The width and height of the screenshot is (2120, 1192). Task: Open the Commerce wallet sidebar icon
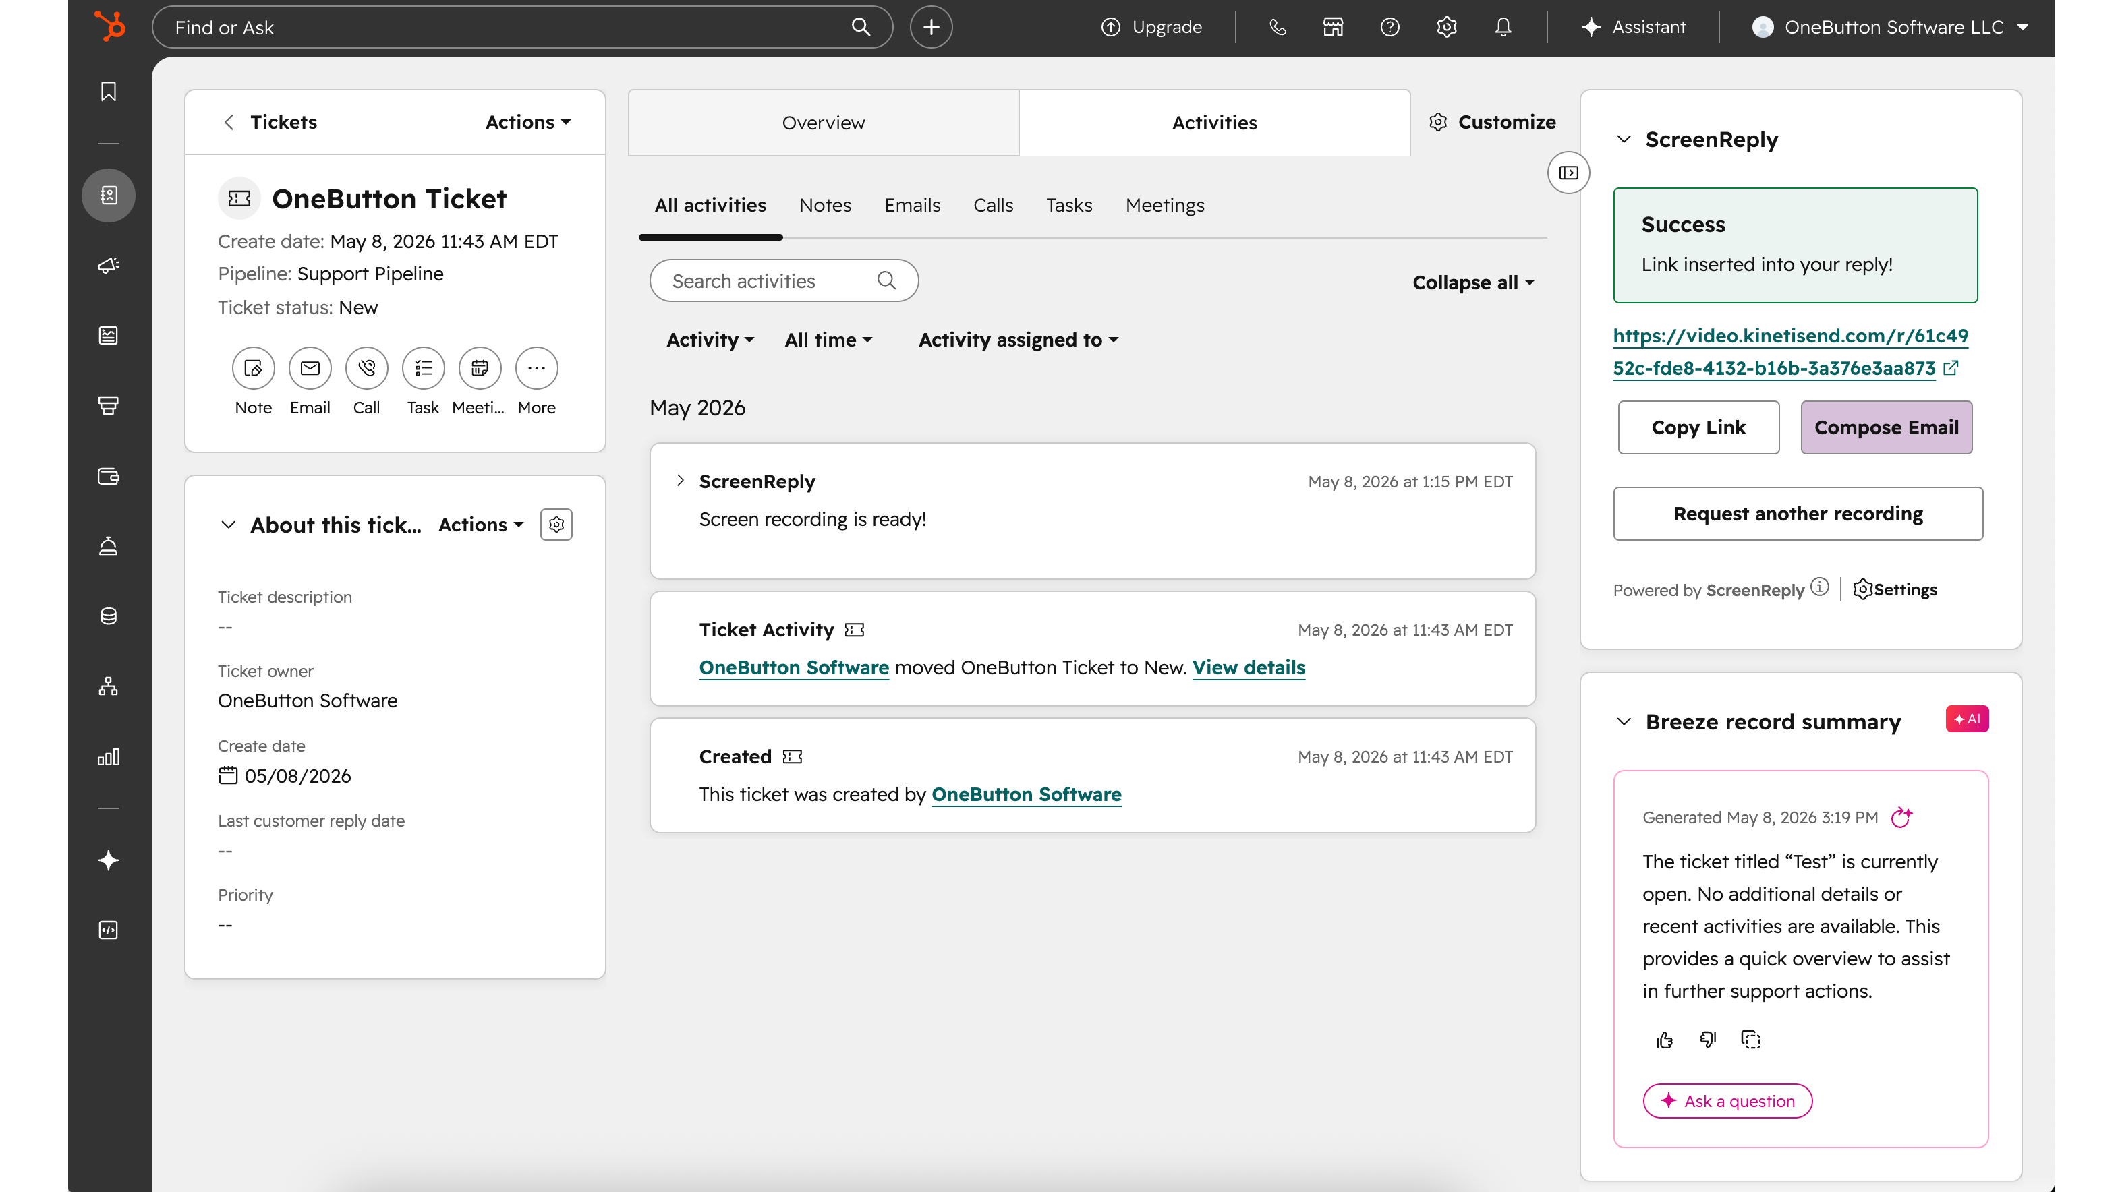108,475
